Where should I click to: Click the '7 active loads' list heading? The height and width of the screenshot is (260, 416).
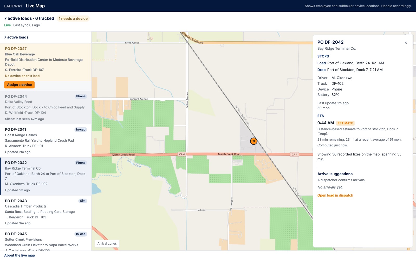(x=16, y=37)
